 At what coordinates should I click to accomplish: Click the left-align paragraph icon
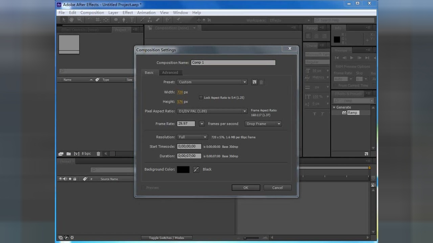pyautogui.click(x=308, y=36)
